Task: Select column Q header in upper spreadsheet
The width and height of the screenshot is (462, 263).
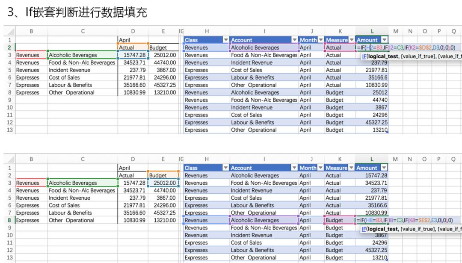Action: [x=454, y=31]
